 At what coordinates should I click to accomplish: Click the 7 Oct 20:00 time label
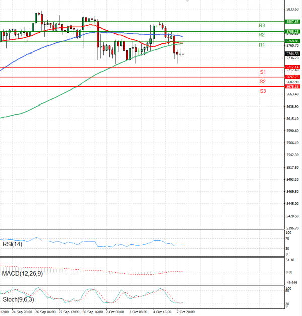click(186, 312)
